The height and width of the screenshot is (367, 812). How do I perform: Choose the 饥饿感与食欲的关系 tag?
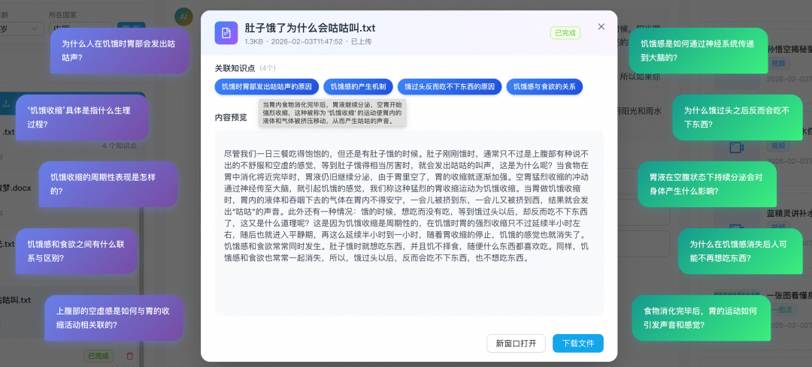pos(544,87)
